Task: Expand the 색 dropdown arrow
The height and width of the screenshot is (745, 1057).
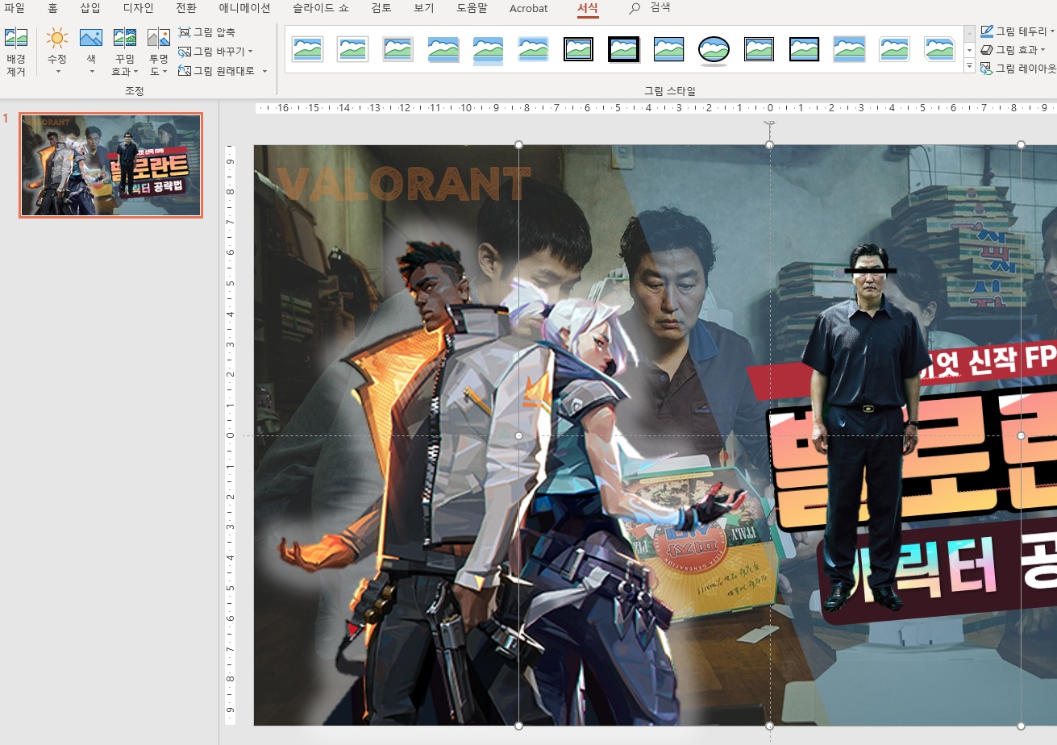Action: [x=91, y=72]
